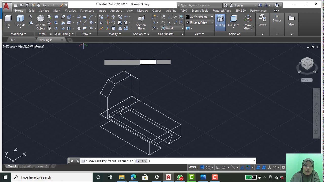Open the Visualize ribbon tab
This screenshot has height=182, width=324.
click(x=70, y=11)
